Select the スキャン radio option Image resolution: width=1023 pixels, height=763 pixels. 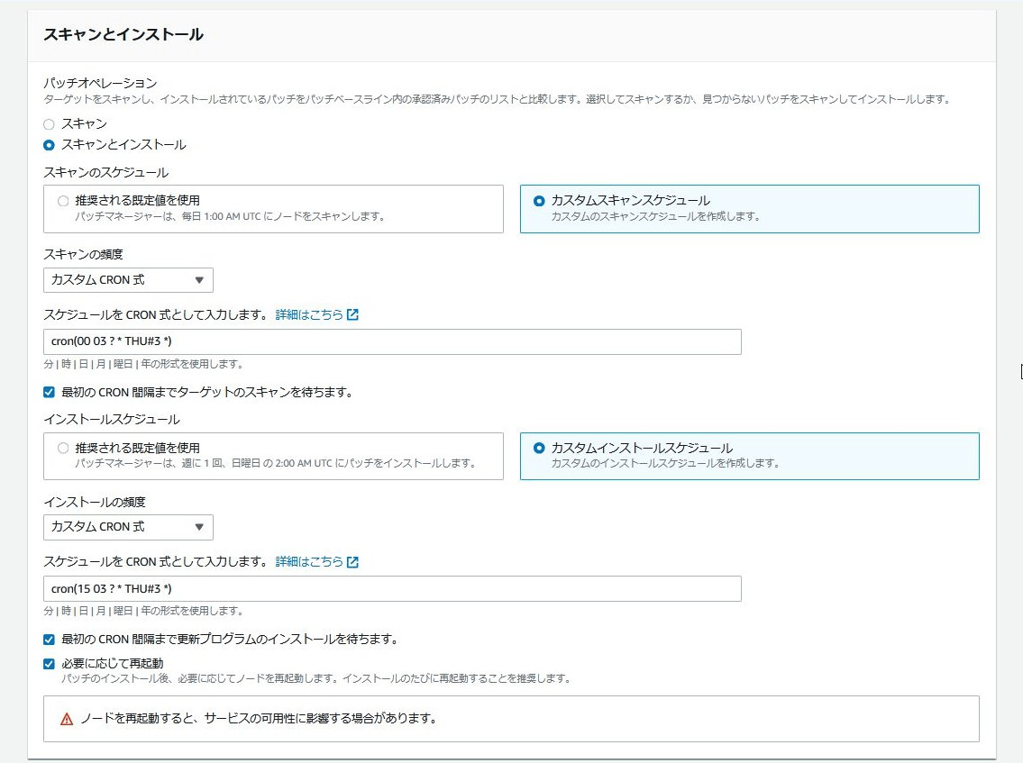(49, 124)
